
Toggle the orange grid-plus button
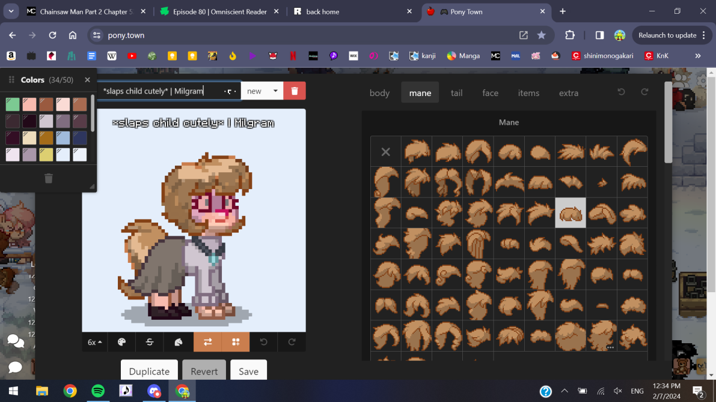coord(236,342)
